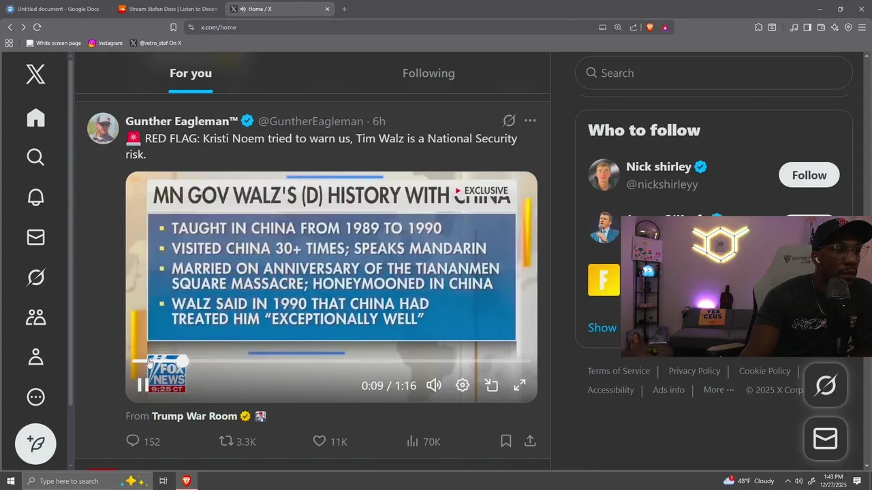Expand video to fullscreen
The width and height of the screenshot is (872, 490).
pyautogui.click(x=520, y=385)
